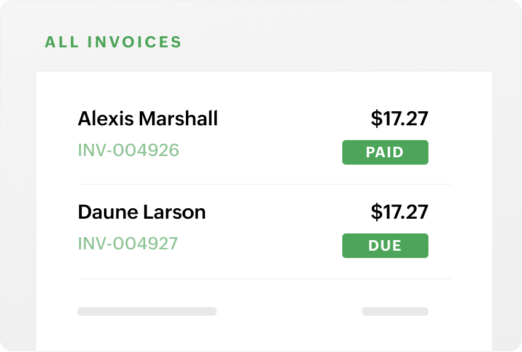
Task: Click the INV prefix in Daune Larson's invoice number
Action: coord(90,243)
